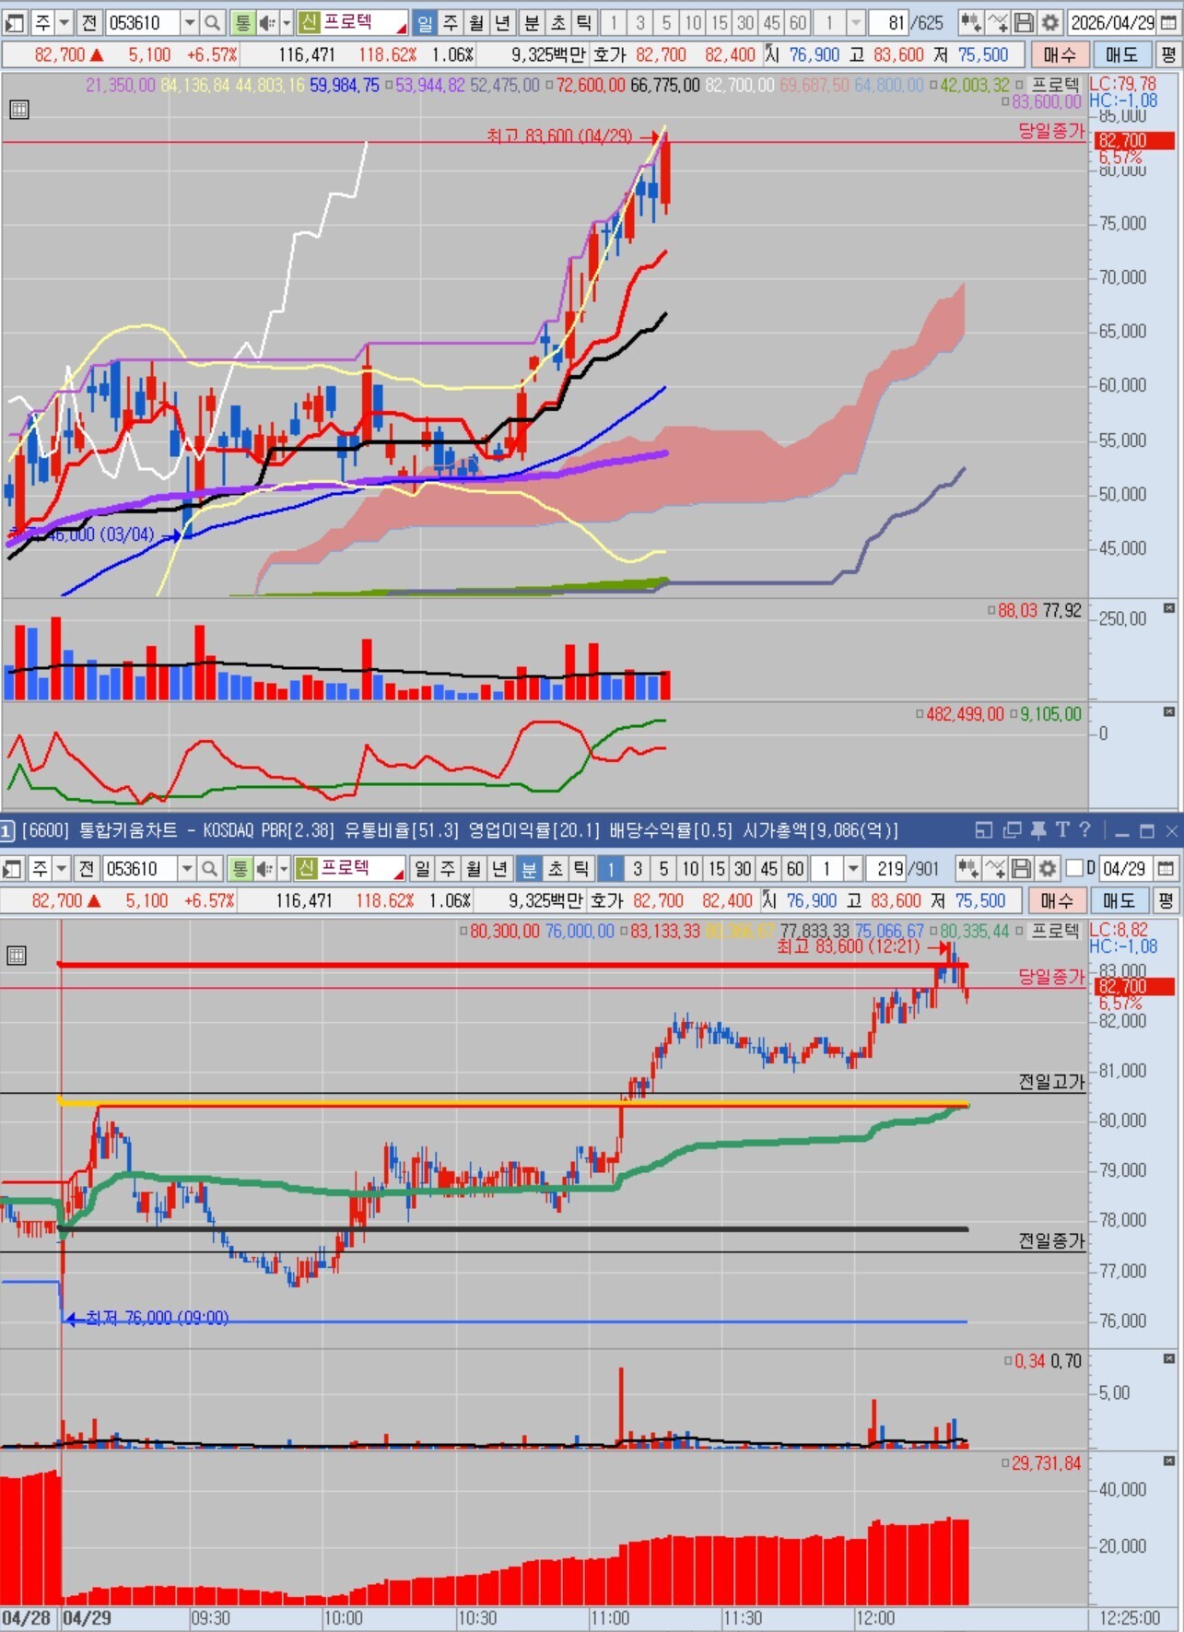Click the continuous line chart tool icon in top toolbar
The width and height of the screenshot is (1184, 1632).
coord(998,22)
